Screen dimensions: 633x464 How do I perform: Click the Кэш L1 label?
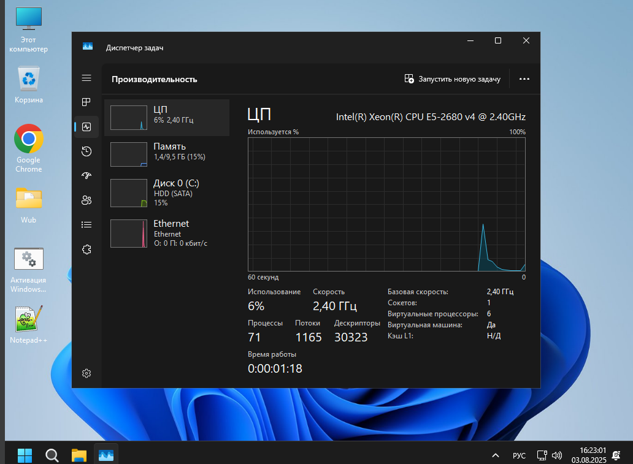tap(401, 336)
